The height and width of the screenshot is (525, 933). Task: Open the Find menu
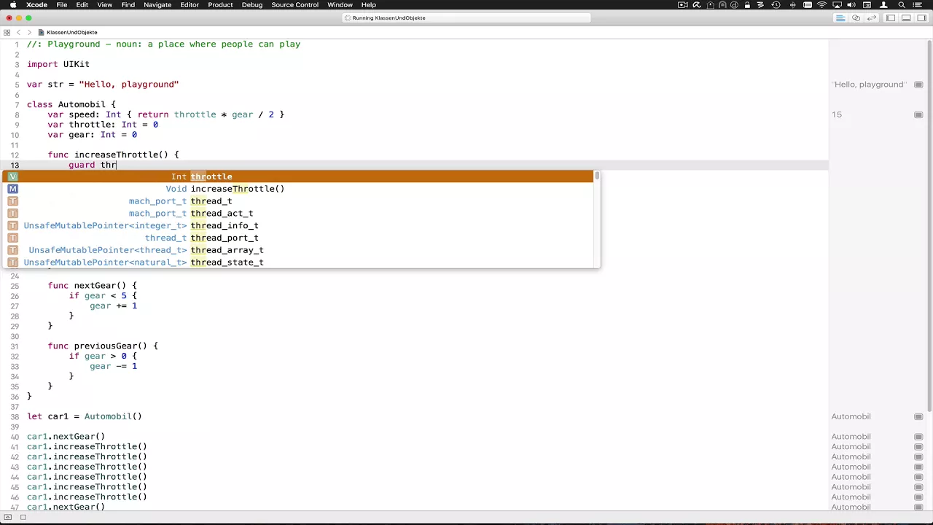click(x=128, y=5)
